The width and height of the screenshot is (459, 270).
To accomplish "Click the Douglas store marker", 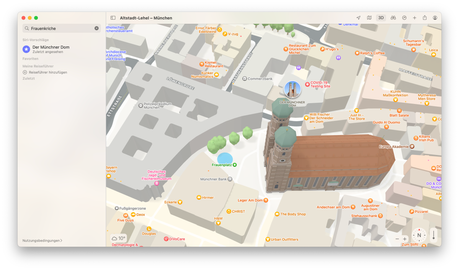I will [149, 229].
